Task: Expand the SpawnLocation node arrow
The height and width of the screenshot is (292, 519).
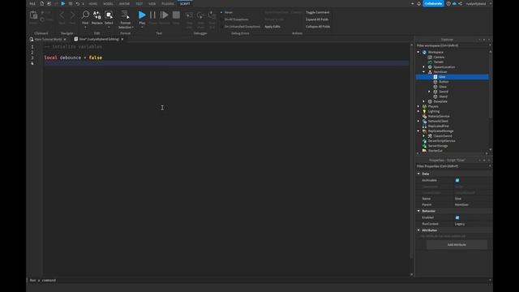Action: click(423, 67)
